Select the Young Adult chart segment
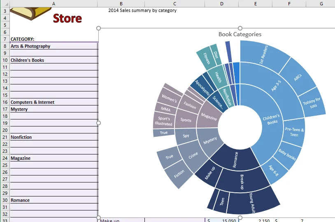 click(252, 202)
